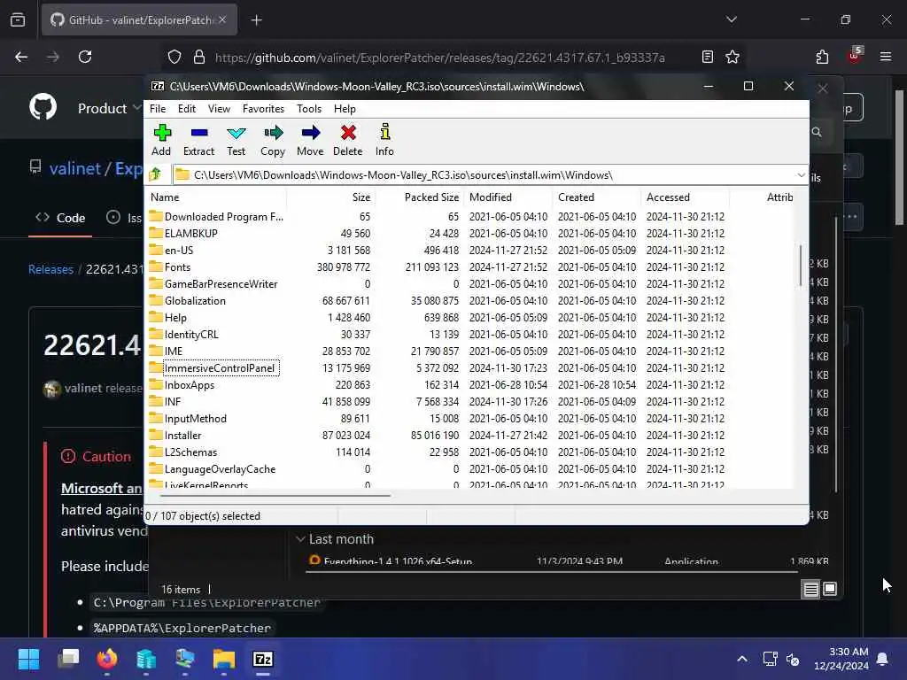Open the Windows Start menu
The width and height of the screenshot is (907, 680).
click(28, 659)
